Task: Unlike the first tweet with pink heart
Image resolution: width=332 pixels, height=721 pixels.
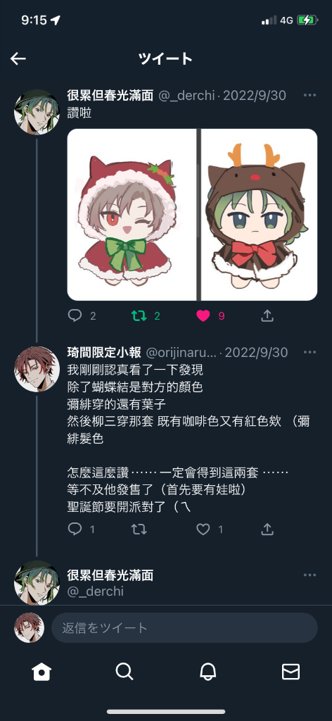Action: [x=203, y=315]
